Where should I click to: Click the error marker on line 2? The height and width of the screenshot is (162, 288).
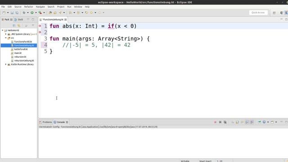click(40, 32)
